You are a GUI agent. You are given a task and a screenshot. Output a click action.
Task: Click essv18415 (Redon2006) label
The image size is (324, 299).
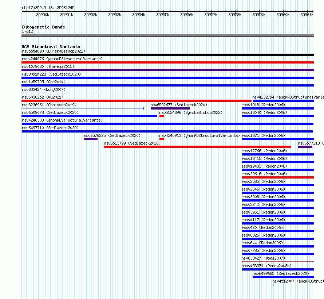[x=264, y=158]
